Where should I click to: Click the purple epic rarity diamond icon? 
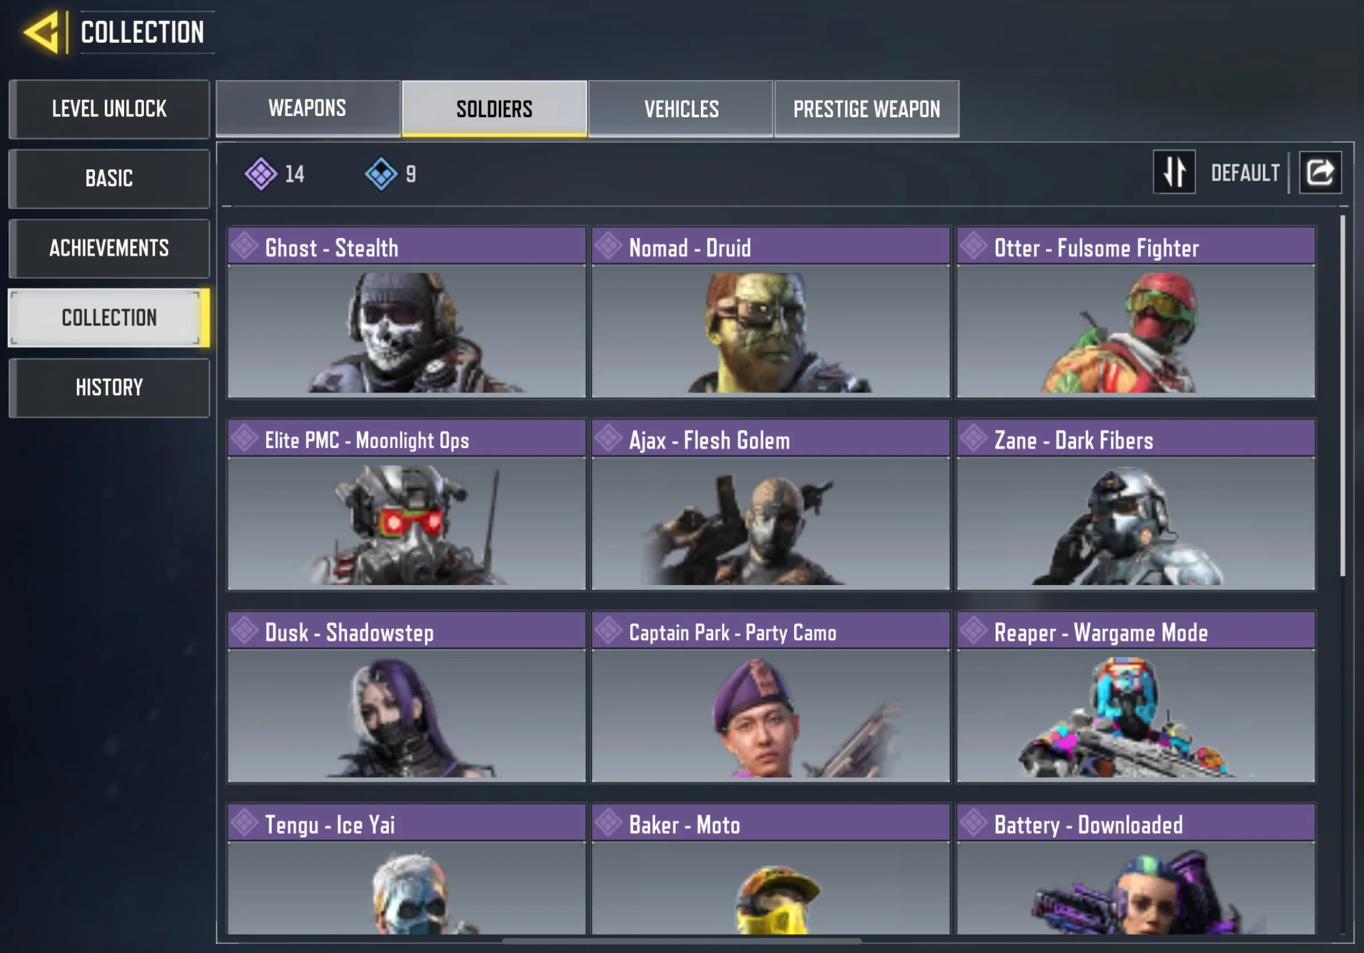pyautogui.click(x=261, y=174)
